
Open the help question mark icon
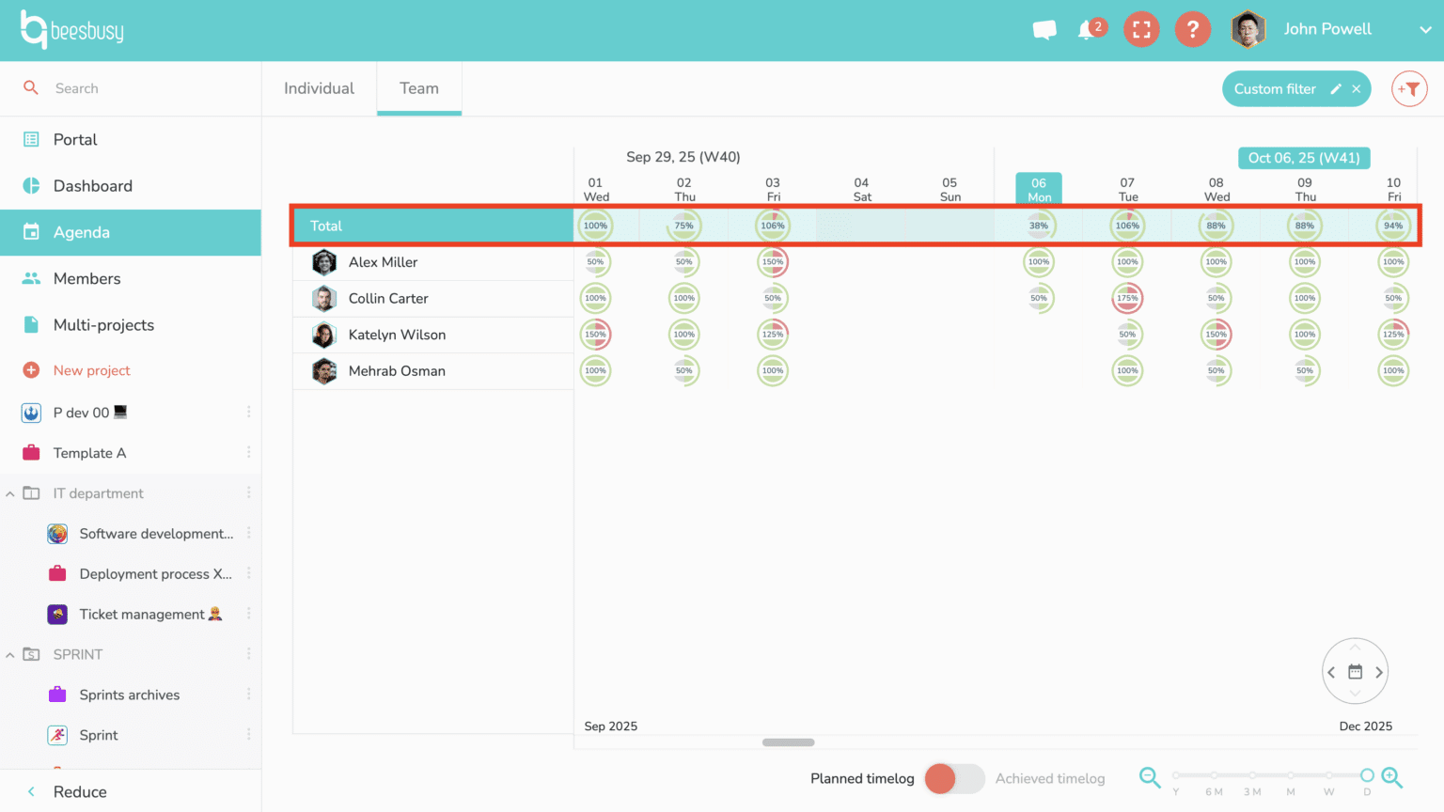(1192, 29)
